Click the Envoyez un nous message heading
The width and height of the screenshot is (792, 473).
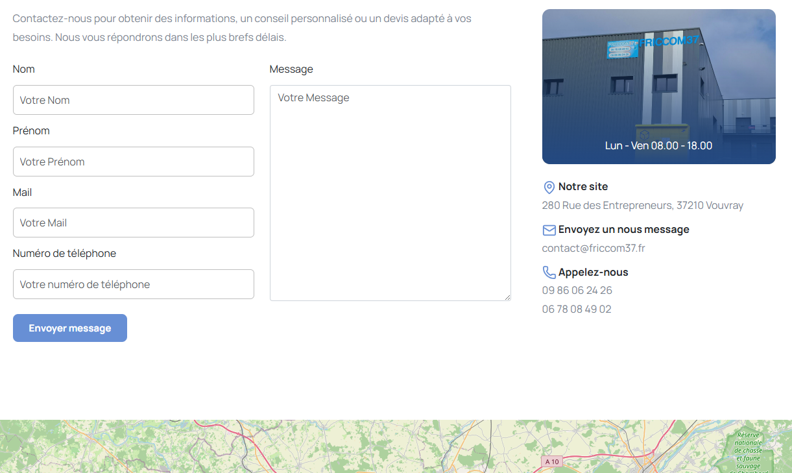(x=624, y=229)
